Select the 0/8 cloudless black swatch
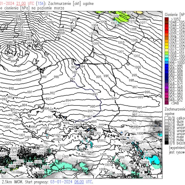Viewport: 185px width, 185px height. [x=166, y=143]
